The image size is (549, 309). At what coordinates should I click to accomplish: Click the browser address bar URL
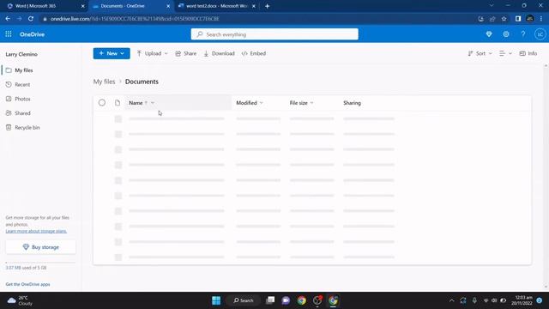coord(135,19)
